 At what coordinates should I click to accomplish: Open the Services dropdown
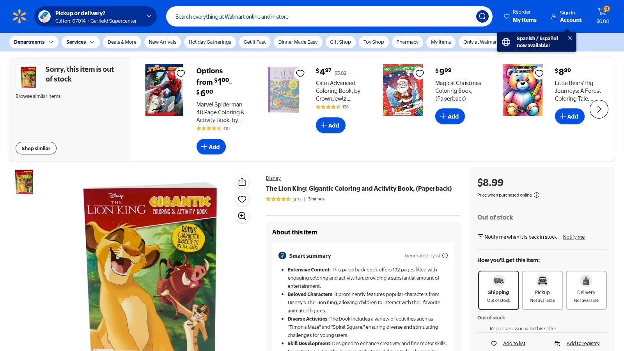pyautogui.click(x=80, y=42)
